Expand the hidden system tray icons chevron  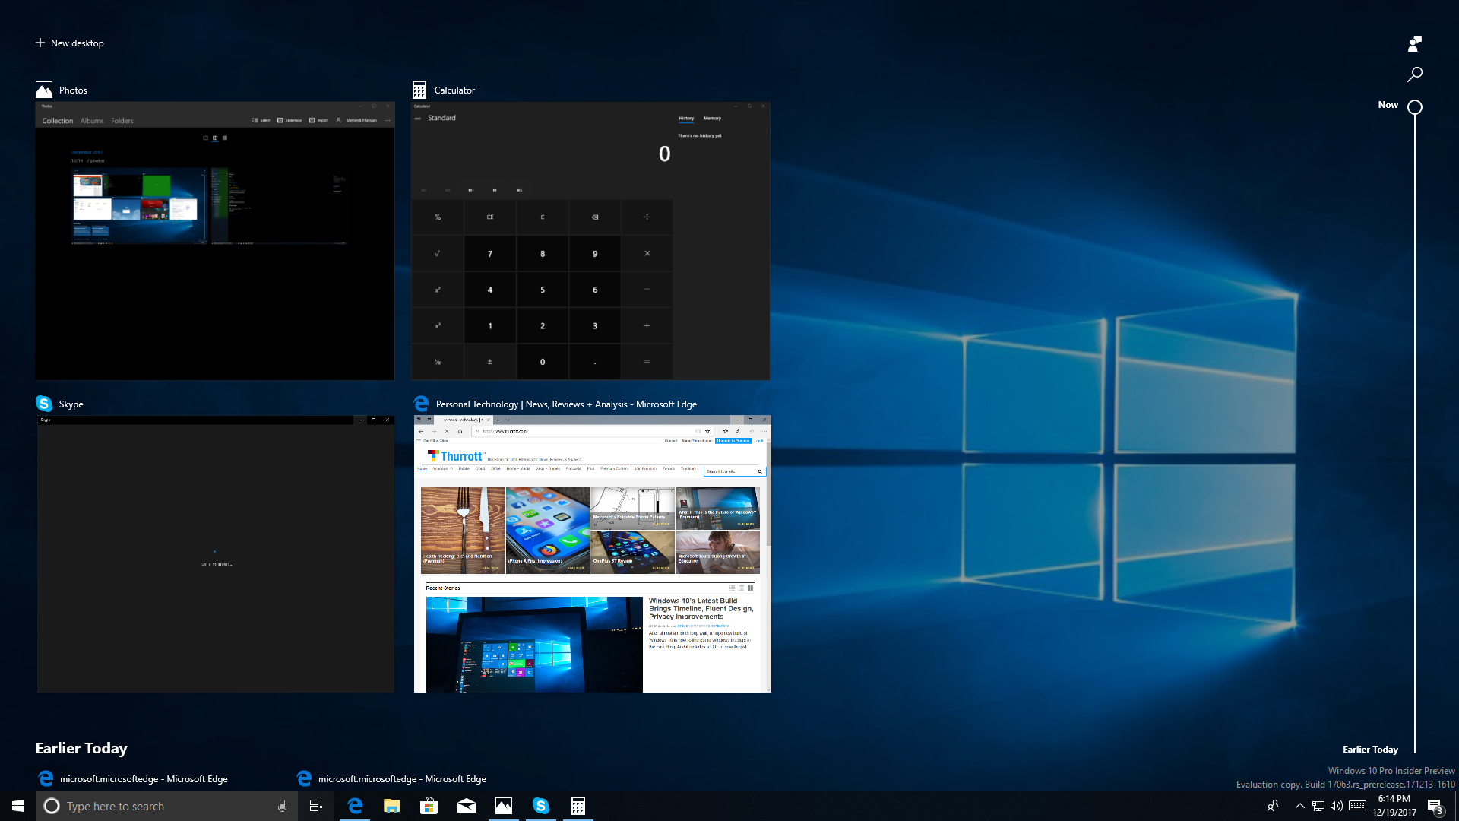(x=1299, y=806)
